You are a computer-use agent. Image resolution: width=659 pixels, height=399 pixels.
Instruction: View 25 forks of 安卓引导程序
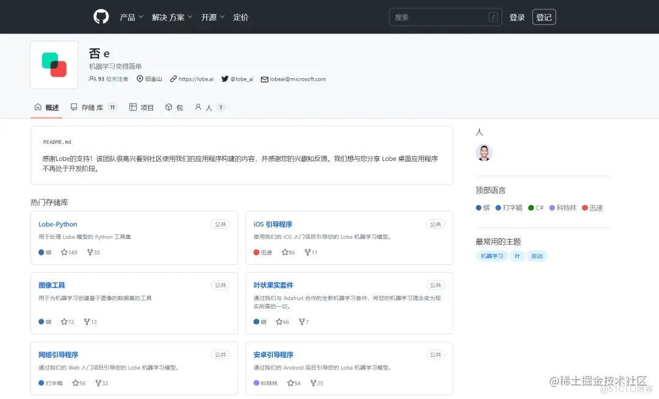click(x=317, y=383)
